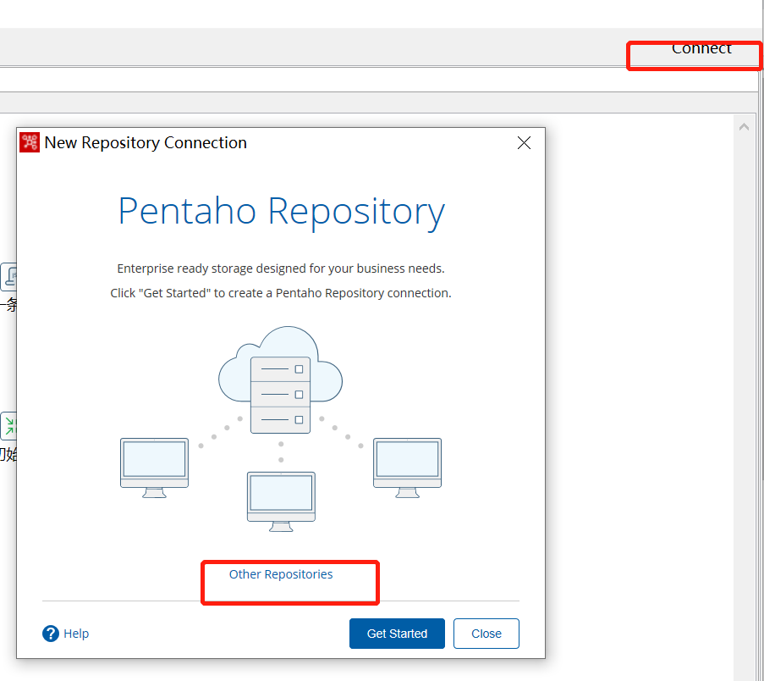
Task: Click the Pentaho logo icon in title bar
Action: [x=30, y=142]
